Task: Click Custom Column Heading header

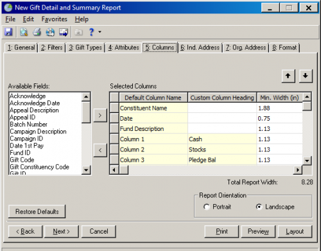Action: pos(222,98)
